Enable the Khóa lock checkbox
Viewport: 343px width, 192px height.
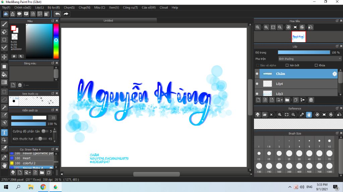click(316, 65)
